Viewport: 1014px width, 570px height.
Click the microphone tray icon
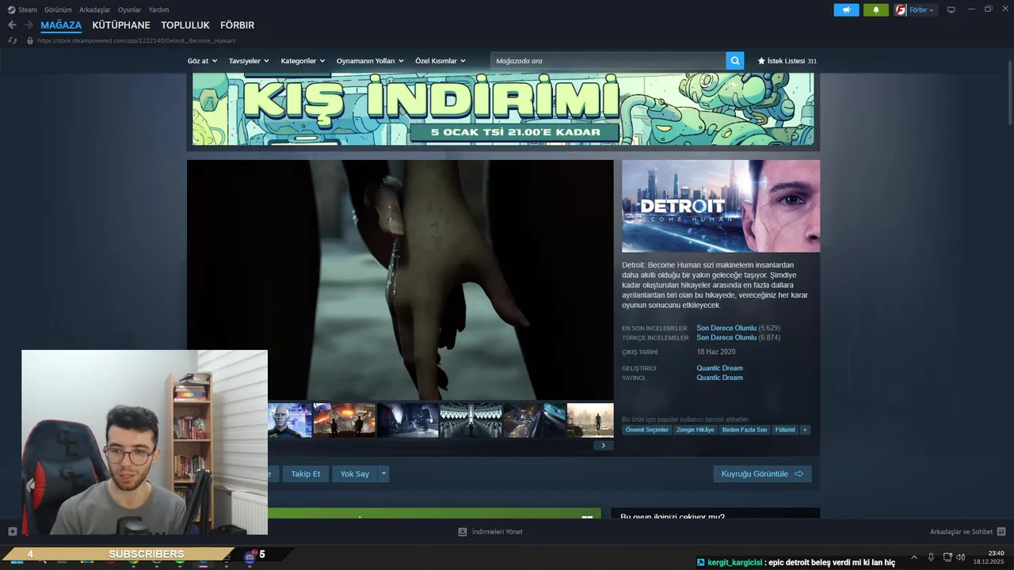[x=931, y=557]
